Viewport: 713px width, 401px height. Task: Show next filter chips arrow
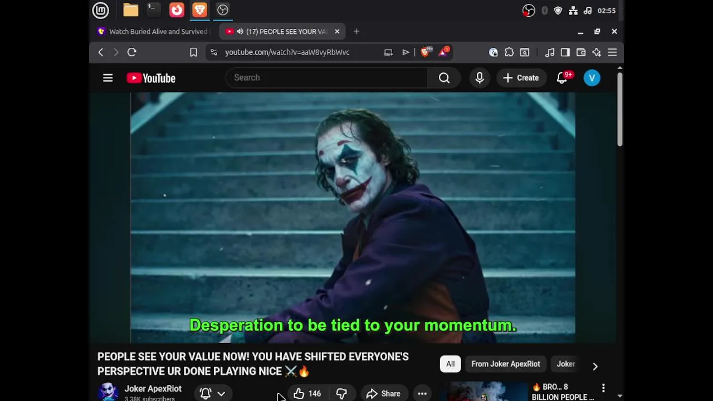pyautogui.click(x=595, y=366)
